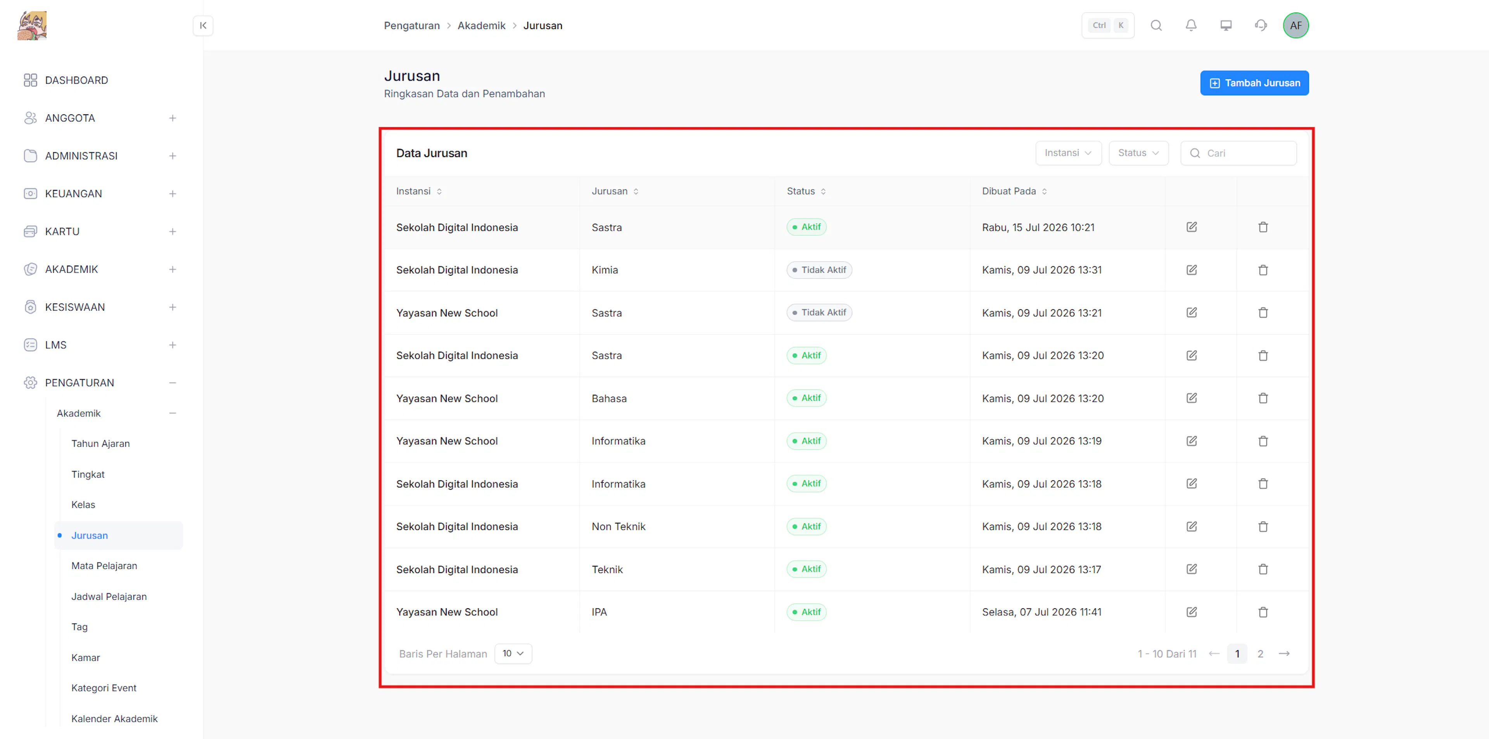Open the notifications bell
Screen dimensions: 1489x739
pyautogui.click(x=1191, y=26)
